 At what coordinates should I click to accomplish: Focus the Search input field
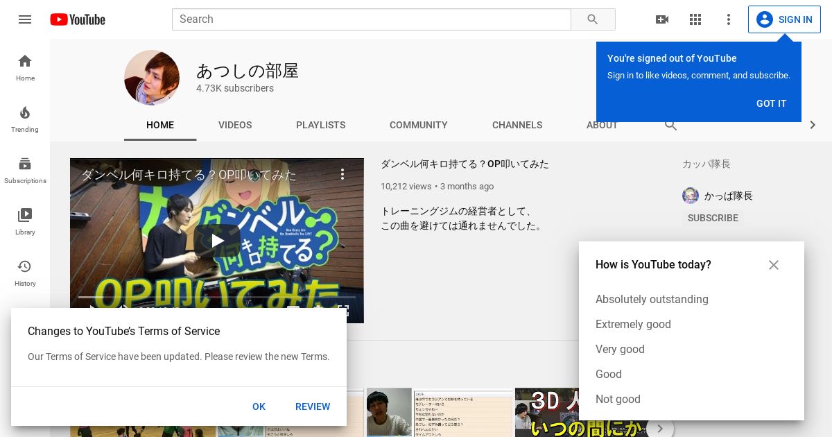tap(371, 19)
